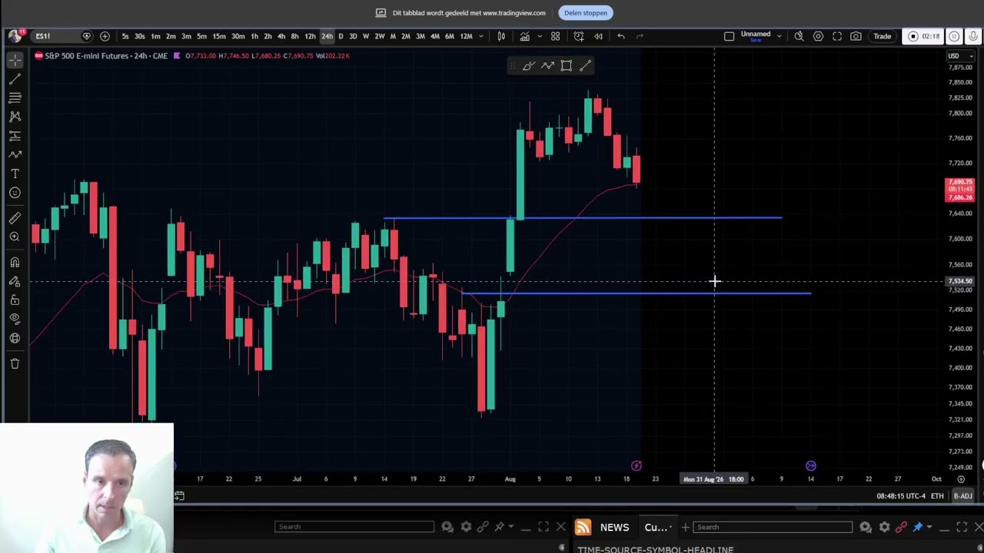The width and height of the screenshot is (984, 553).
Task: Enter fullscreen mode
Action: tap(837, 36)
